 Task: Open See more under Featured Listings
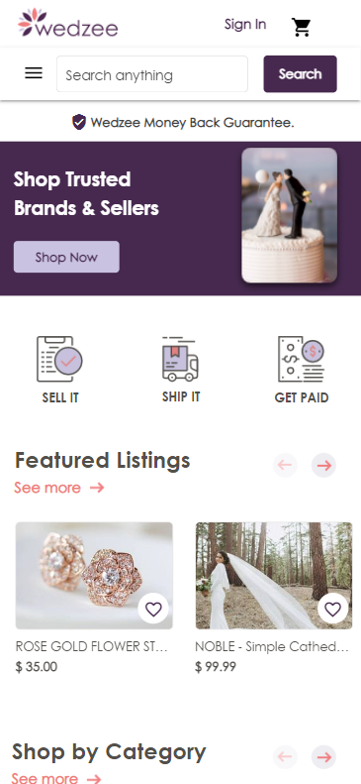point(59,488)
